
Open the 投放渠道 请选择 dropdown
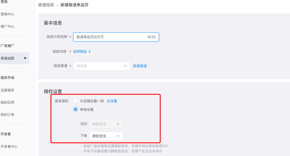click(102, 66)
